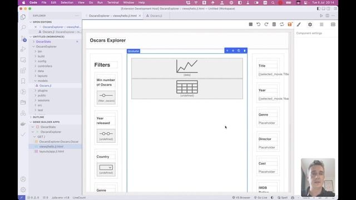This screenshot has width=356, height=200.
Task: Click the Julia env: v1.8 status item
Action: (x=61, y=198)
